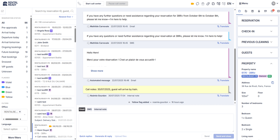Switch to the SMS reply tab
Viewport: 280px width, 140px height.
[89, 109]
